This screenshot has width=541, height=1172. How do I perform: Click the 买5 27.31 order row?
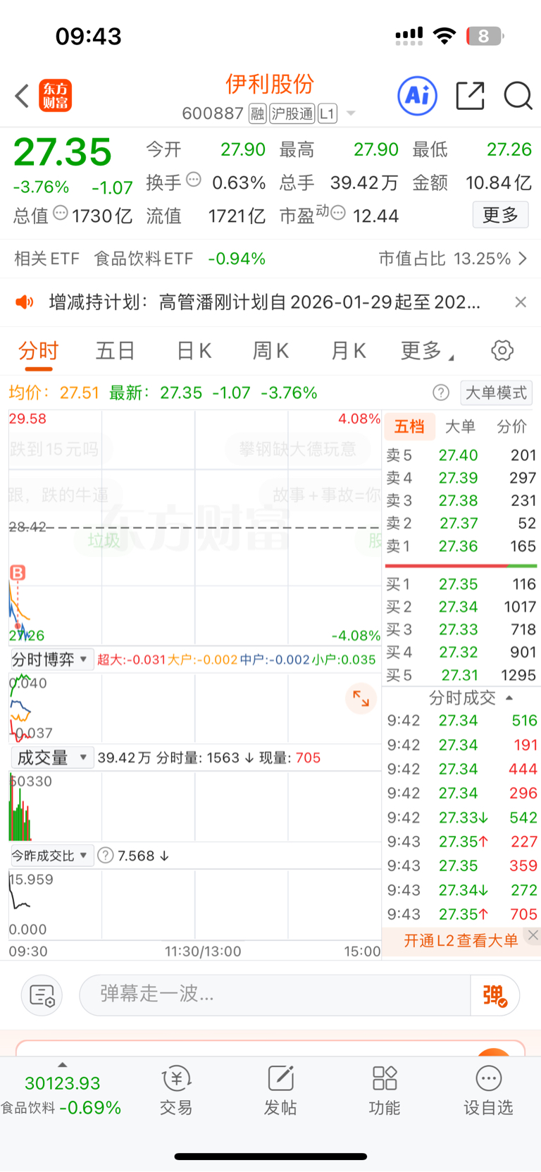click(x=461, y=675)
